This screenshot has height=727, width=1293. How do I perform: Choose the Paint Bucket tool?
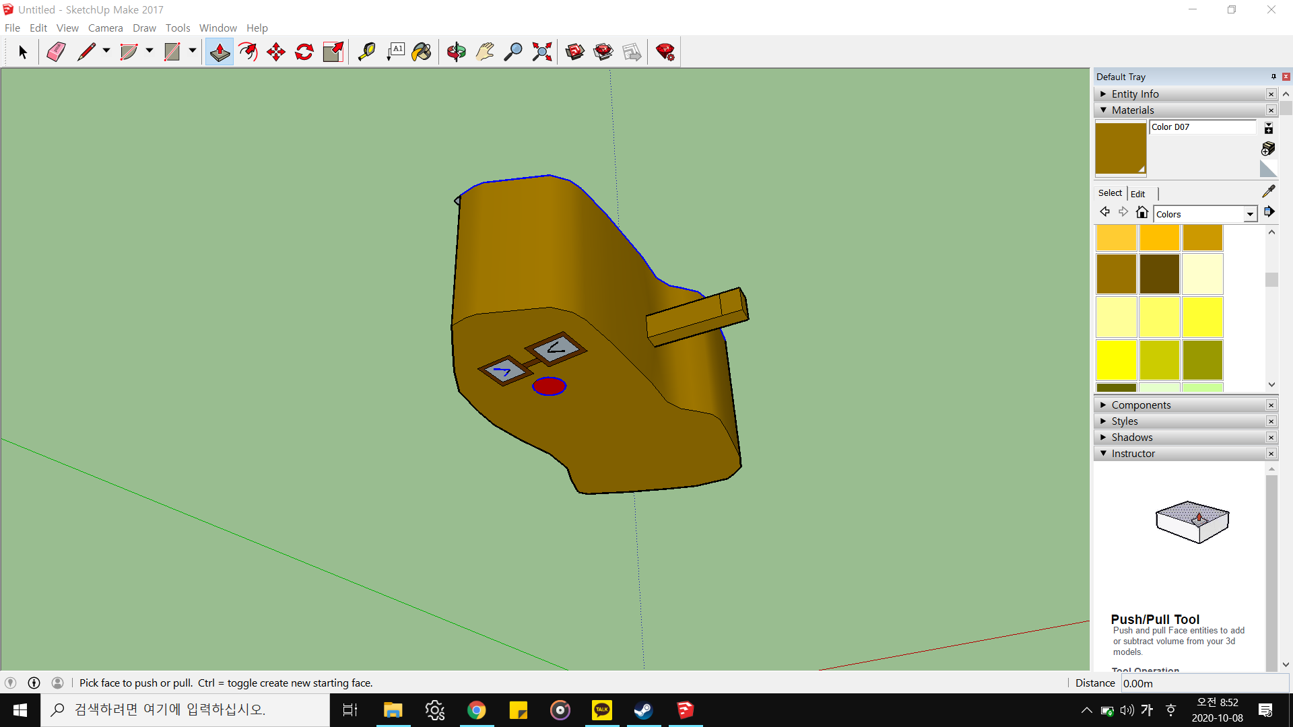tap(422, 52)
